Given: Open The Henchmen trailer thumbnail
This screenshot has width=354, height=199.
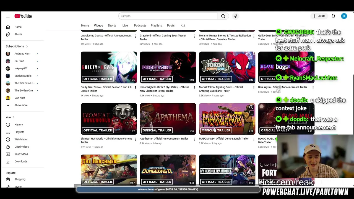Looking at the screenshot, I should pos(109,170).
